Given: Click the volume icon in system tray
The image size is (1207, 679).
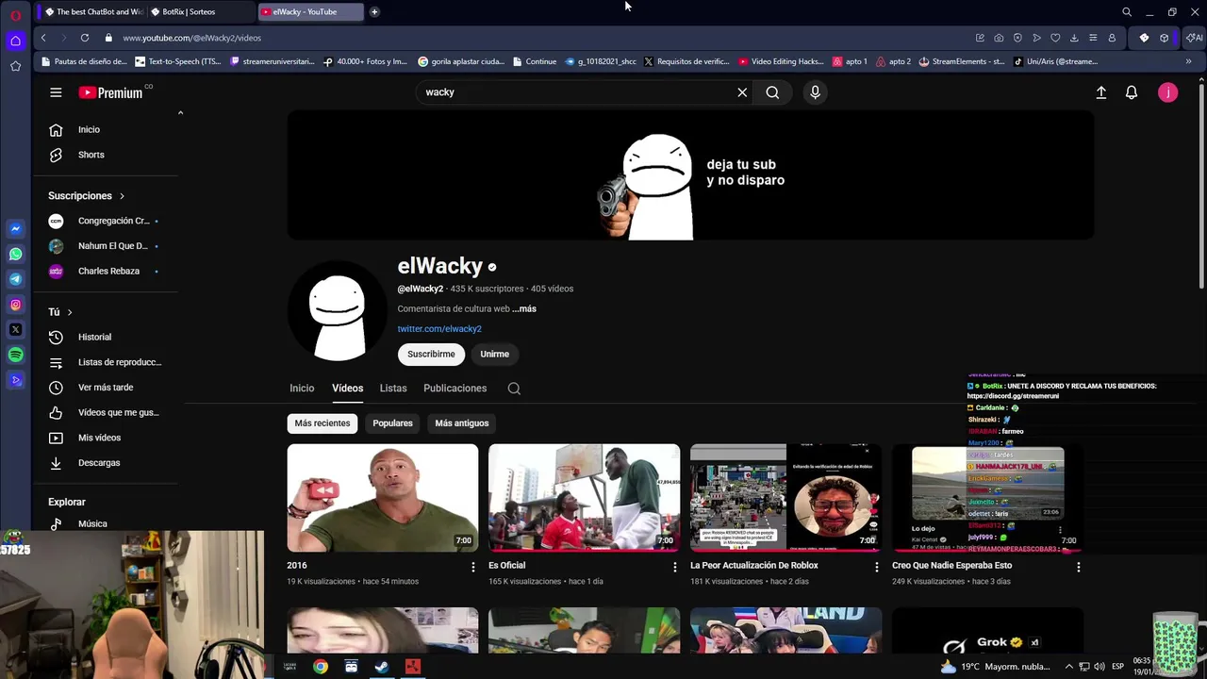Looking at the screenshot, I should coord(1099,667).
